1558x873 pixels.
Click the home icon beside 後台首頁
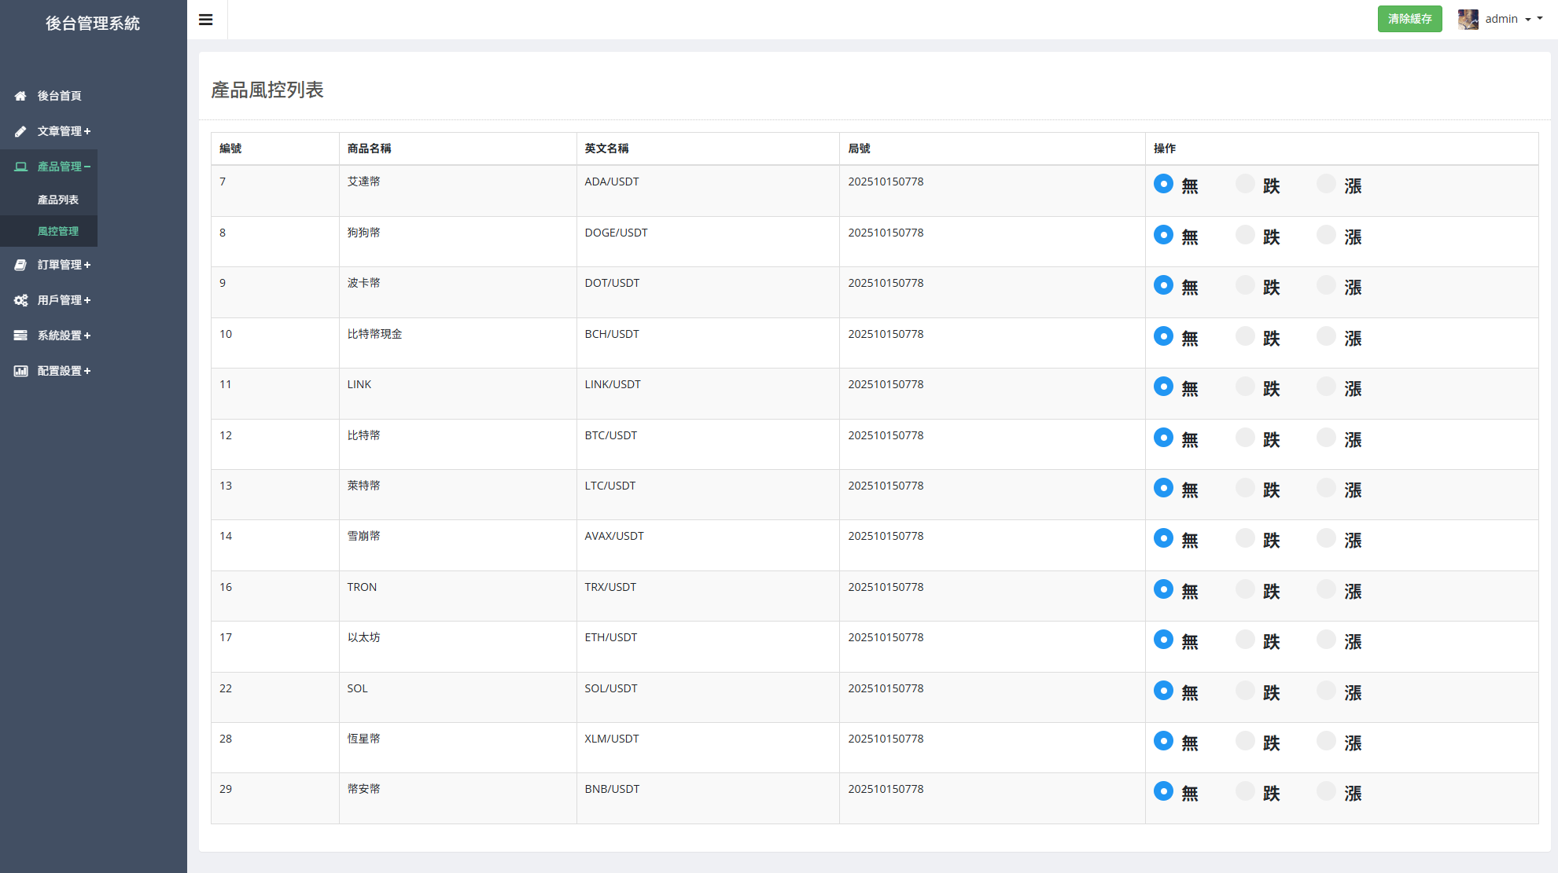pyautogui.click(x=20, y=96)
